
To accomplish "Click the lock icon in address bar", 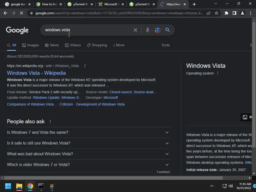I will click(x=31, y=13).
